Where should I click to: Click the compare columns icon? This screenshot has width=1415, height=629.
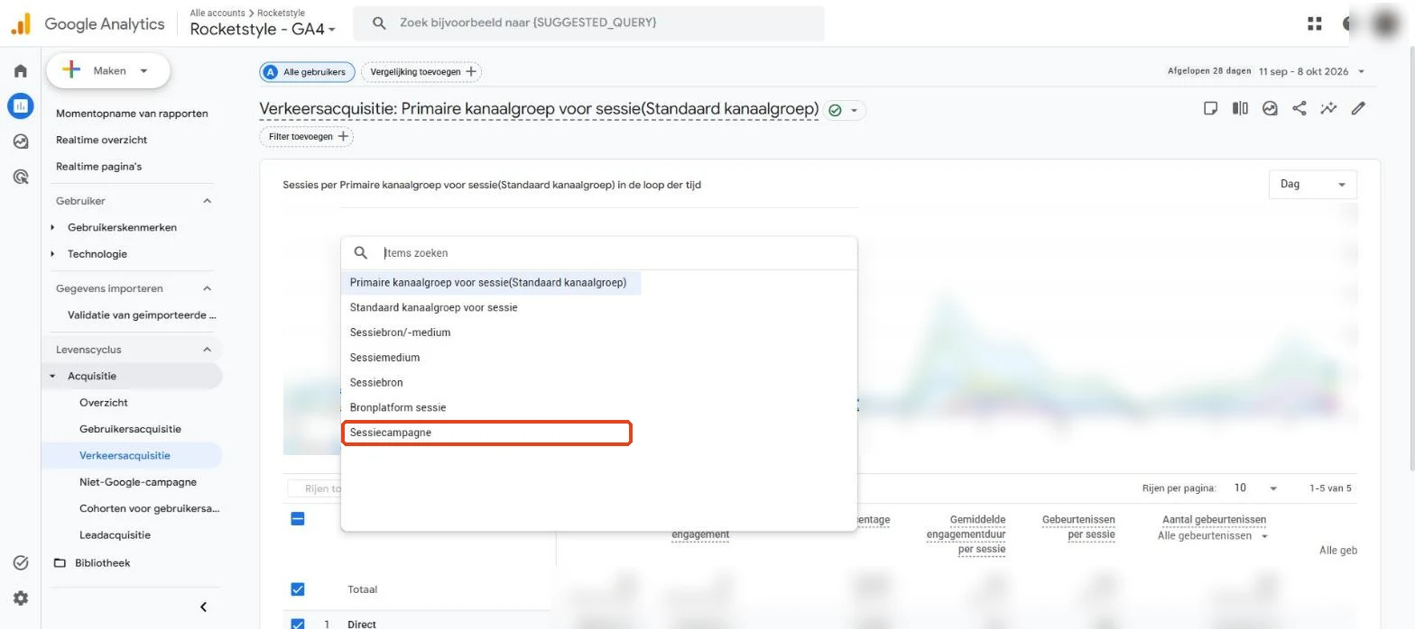click(x=1241, y=109)
